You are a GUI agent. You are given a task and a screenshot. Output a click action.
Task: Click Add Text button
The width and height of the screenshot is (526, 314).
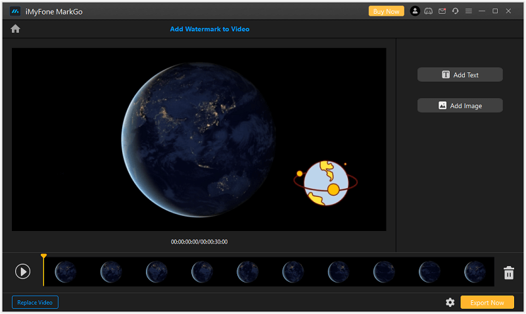click(460, 75)
